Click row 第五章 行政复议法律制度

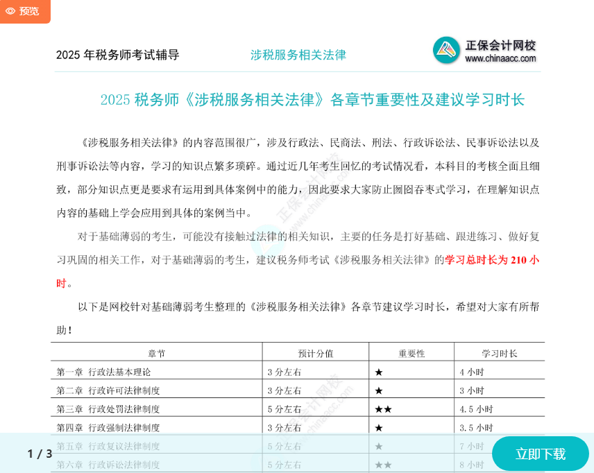coord(108,446)
